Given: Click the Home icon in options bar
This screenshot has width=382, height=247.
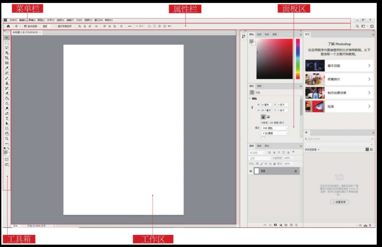Looking at the screenshot, I should click(8, 26).
